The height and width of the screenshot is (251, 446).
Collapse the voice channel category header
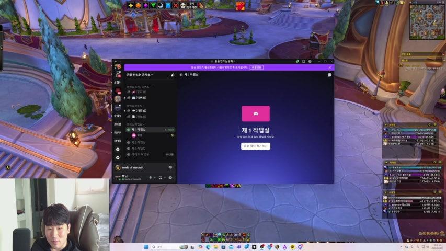135,124
